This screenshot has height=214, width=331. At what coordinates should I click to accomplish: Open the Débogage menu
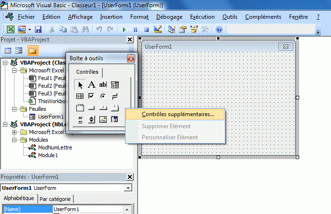point(169,17)
